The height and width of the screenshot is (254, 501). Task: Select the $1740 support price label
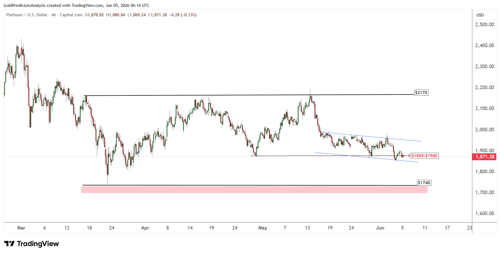tap(424, 183)
